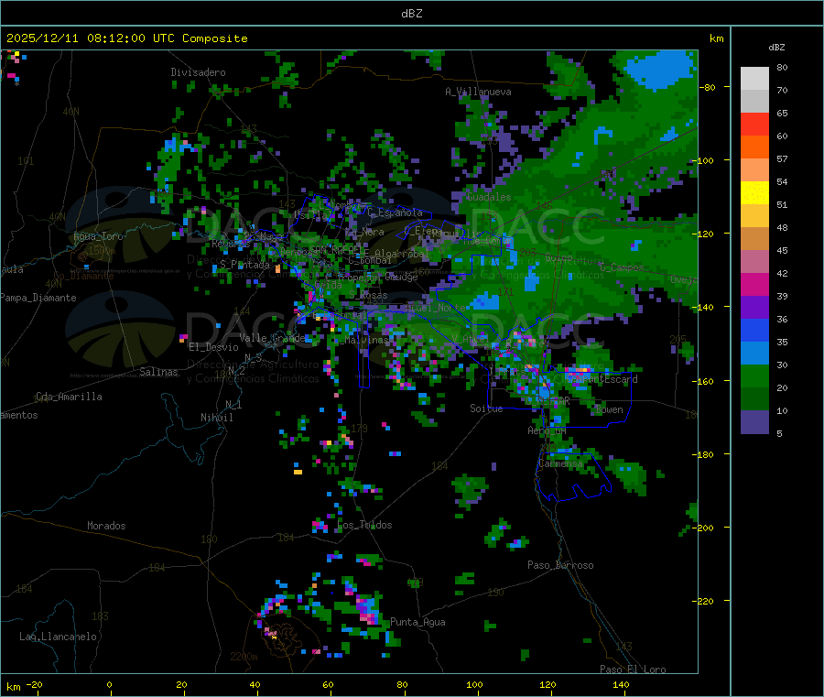Screen dimensions: 824x697
Task: Click the Valle_Grande location label
Action: pos(272,338)
